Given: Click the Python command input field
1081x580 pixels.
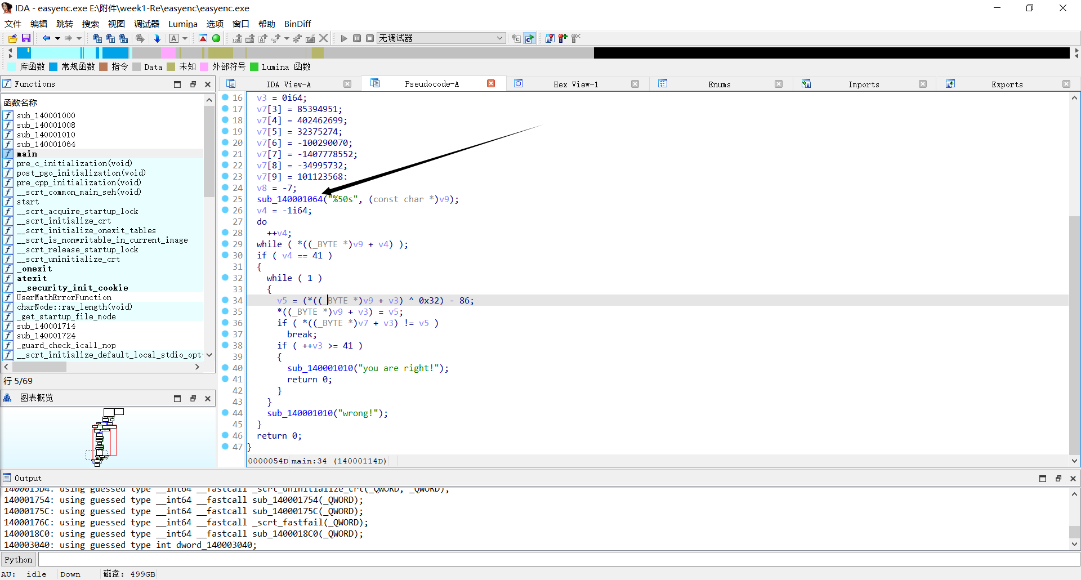Looking at the screenshot, I should 559,559.
